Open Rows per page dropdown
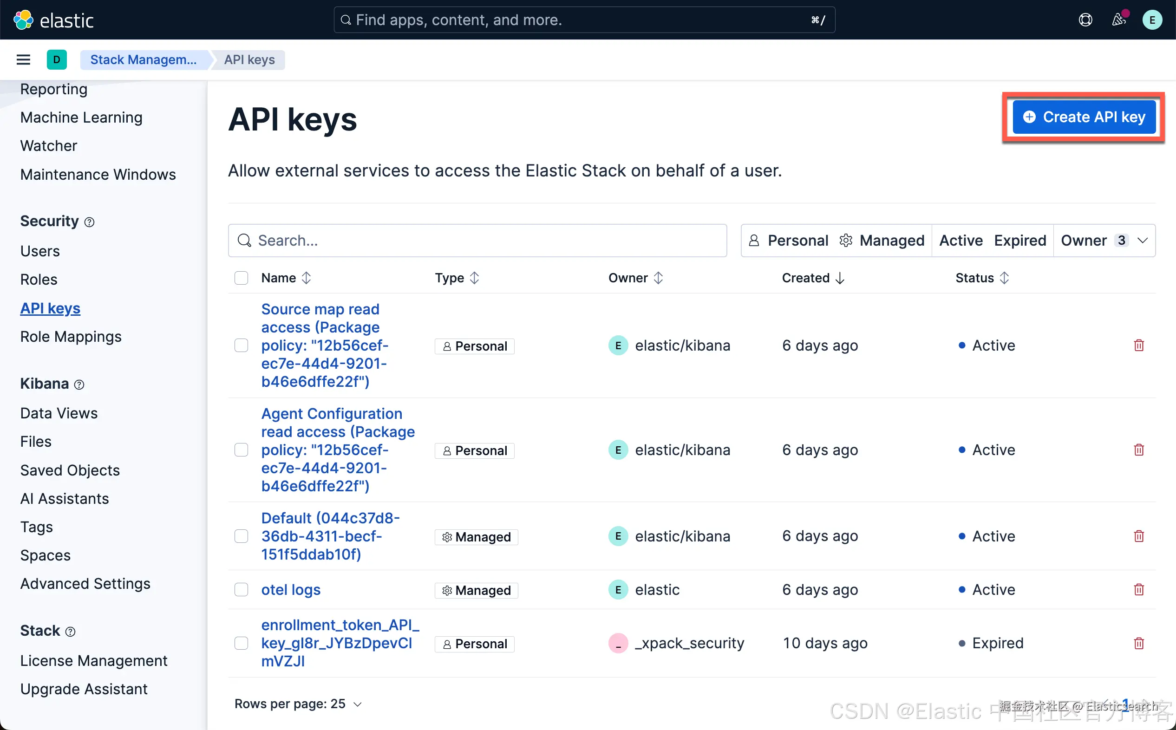Image resolution: width=1176 pixels, height=730 pixels. [298, 704]
